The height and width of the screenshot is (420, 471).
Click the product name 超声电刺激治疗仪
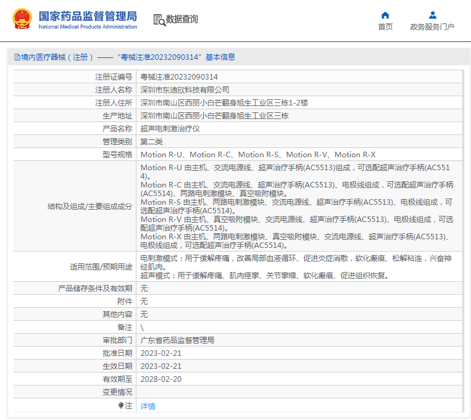[x=170, y=129]
